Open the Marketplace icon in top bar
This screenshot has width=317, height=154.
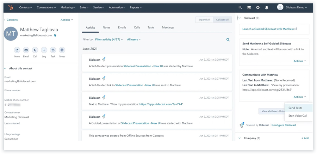point(249,7)
